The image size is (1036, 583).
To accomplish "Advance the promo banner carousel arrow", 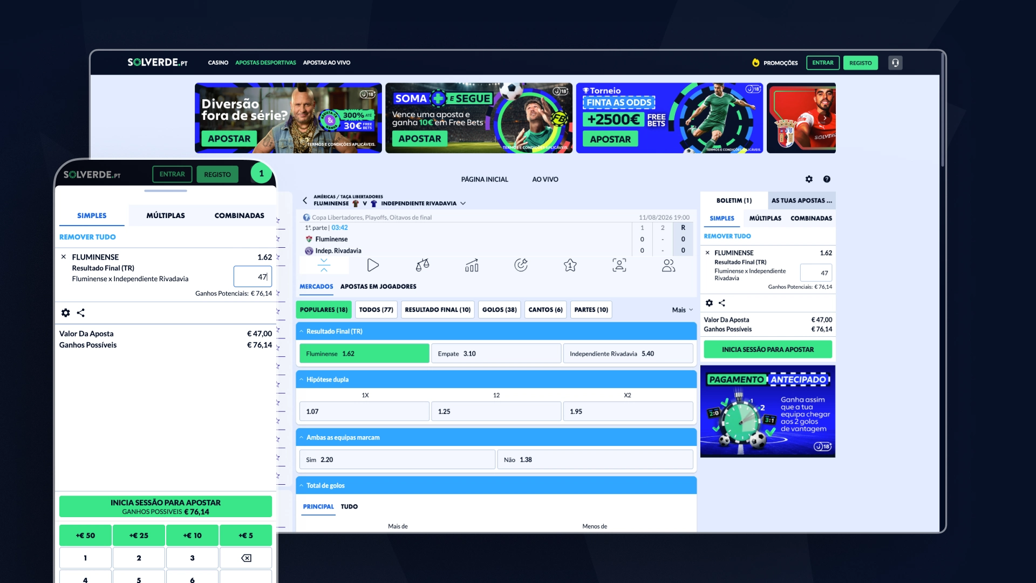I will [824, 118].
